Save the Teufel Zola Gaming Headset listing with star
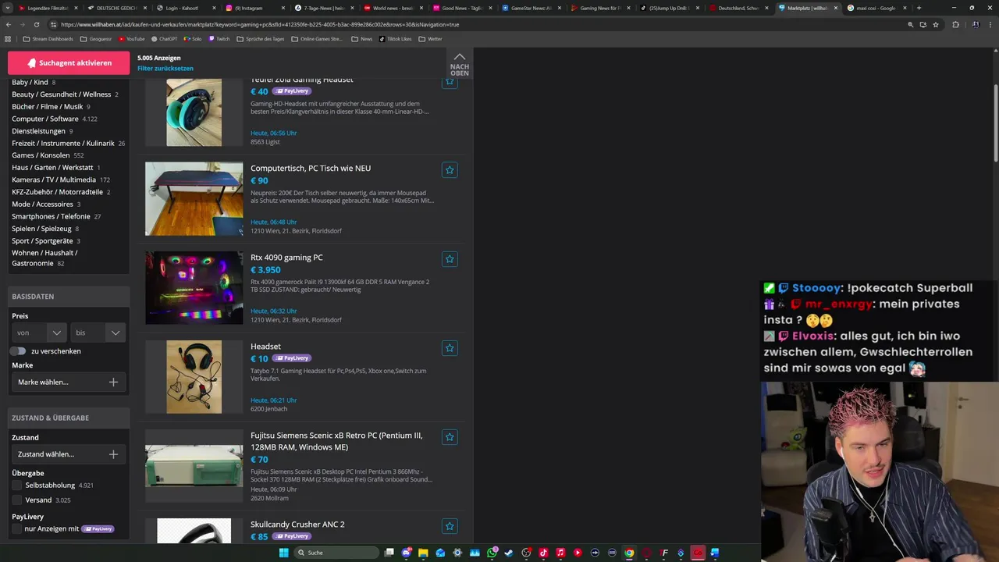This screenshot has height=562, width=999. point(450,82)
